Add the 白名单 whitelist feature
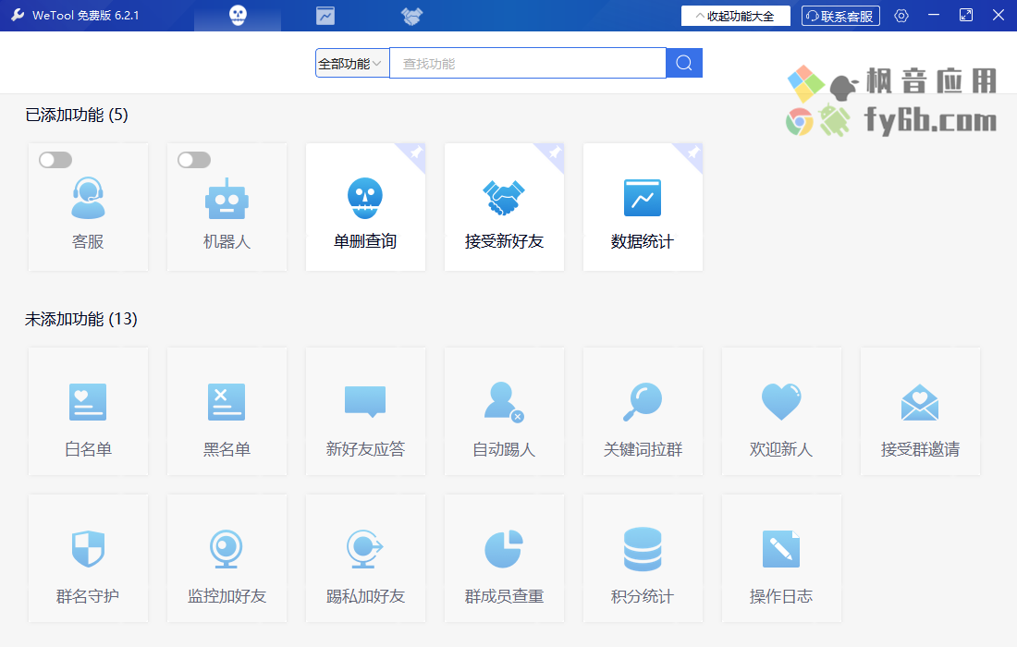The width and height of the screenshot is (1017, 647). (x=88, y=411)
